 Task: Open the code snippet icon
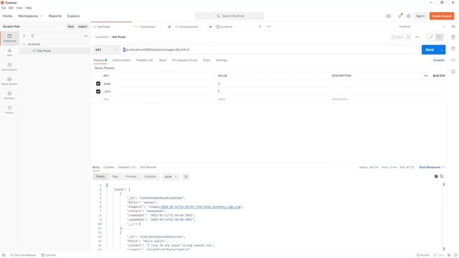pos(453,60)
